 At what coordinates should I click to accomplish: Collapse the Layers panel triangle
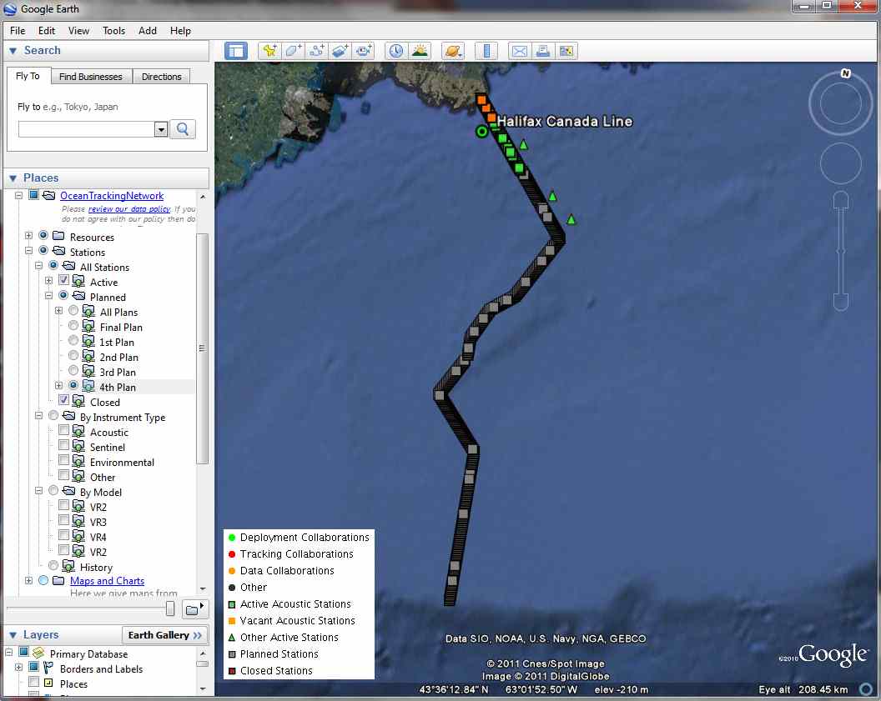[13, 635]
